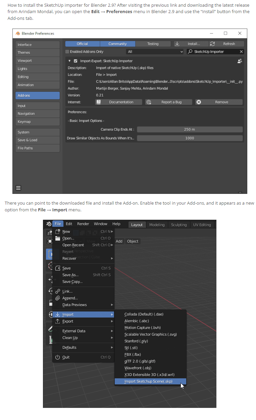Click the Documentation button
Image resolution: width=256 pixels, height=420 pixels.
119,102
